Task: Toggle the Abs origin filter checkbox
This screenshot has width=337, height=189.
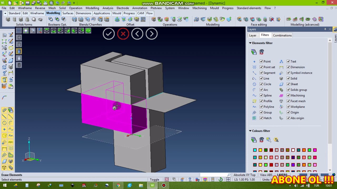Action: coord(288,118)
